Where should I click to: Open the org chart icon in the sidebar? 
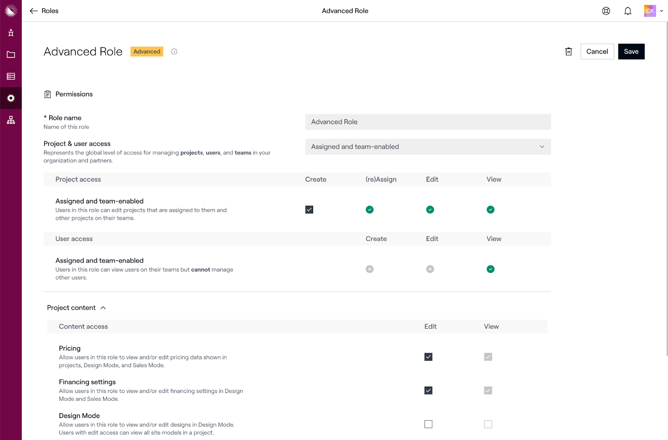(11, 120)
